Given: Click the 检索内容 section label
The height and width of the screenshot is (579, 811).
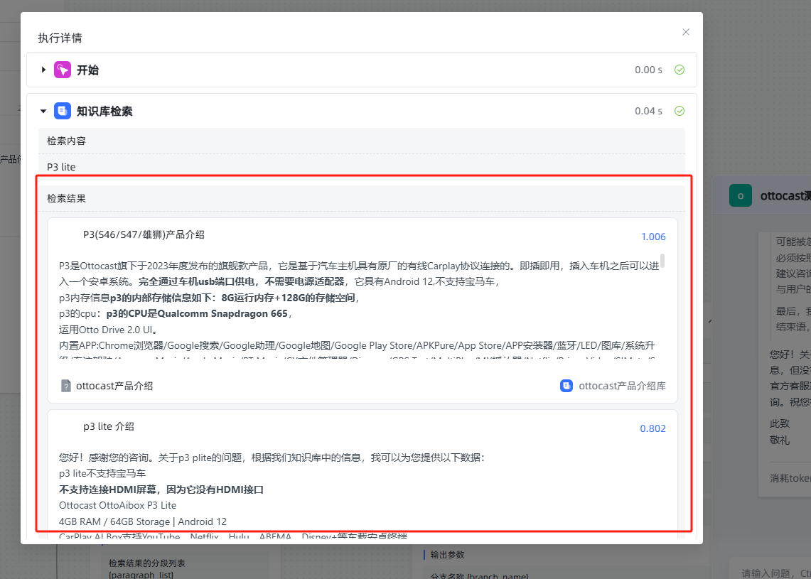Looking at the screenshot, I should click(x=66, y=141).
